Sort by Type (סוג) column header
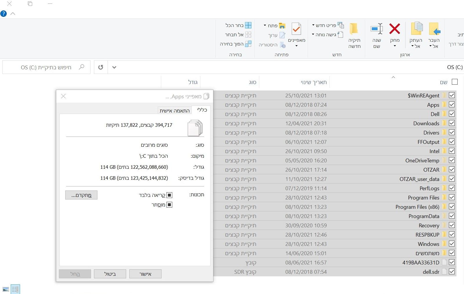 [x=252, y=82]
